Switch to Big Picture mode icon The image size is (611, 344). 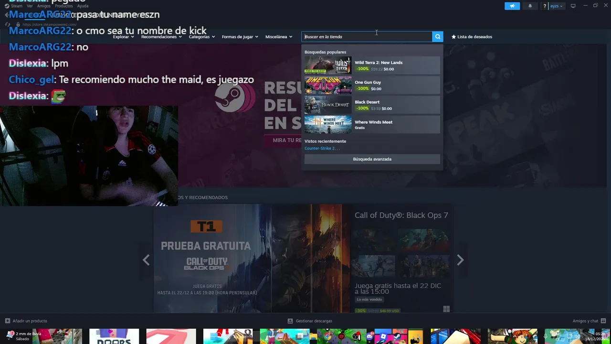pyautogui.click(x=573, y=6)
